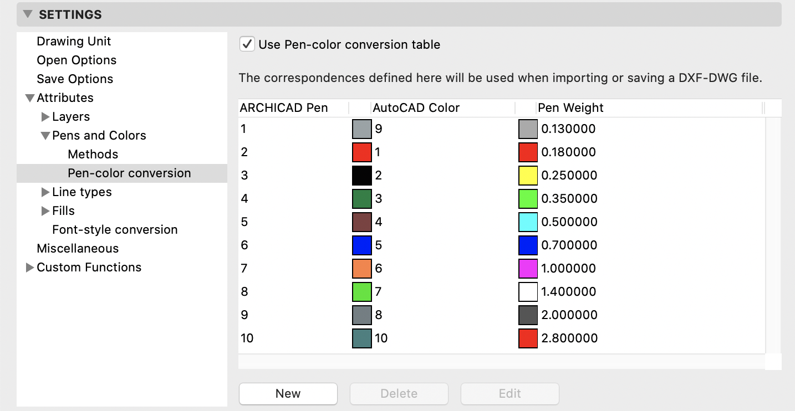Select Drawing Unit in settings tree
This screenshot has width=795, height=411.
[x=74, y=42]
